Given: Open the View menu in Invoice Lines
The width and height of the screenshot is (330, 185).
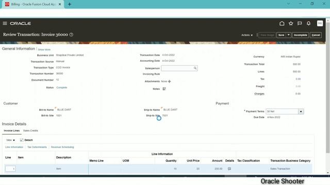Looking at the screenshot, I should 10,140.
